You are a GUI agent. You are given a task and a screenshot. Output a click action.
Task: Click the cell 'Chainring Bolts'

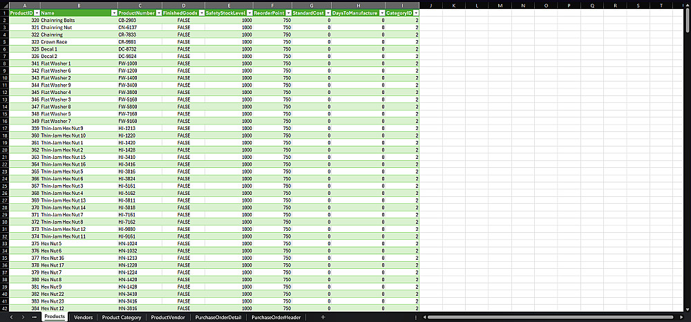pos(79,20)
